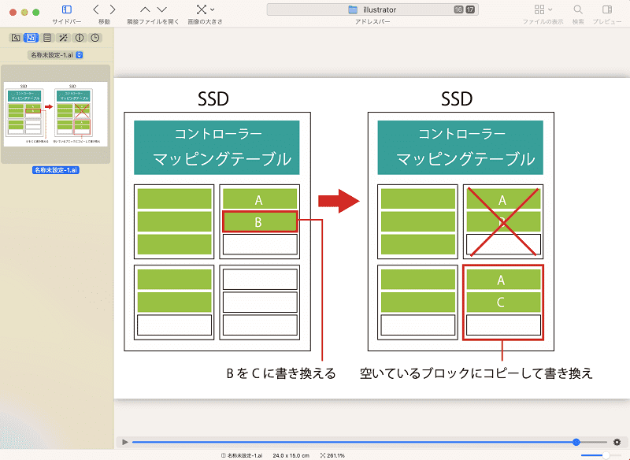630x460 pixels.
Task: Select the 名称未設定-1.ai thumbnail
Action: click(x=55, y=114)
